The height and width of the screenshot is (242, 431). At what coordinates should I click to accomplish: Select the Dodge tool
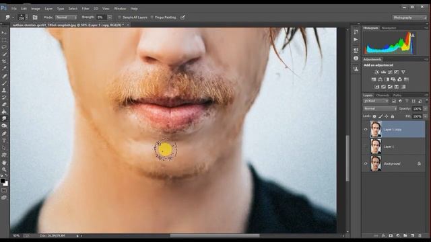point(4,126)
